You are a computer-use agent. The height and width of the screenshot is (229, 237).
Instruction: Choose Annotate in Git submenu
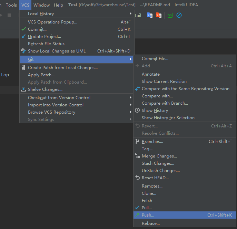point(185,74)
